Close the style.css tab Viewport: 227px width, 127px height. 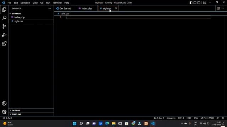click(x=116, y=8)
